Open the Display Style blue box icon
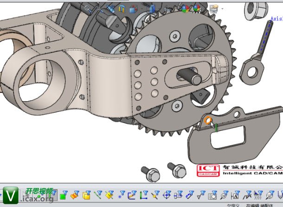283x207 pixels. (x=153, y=9)
